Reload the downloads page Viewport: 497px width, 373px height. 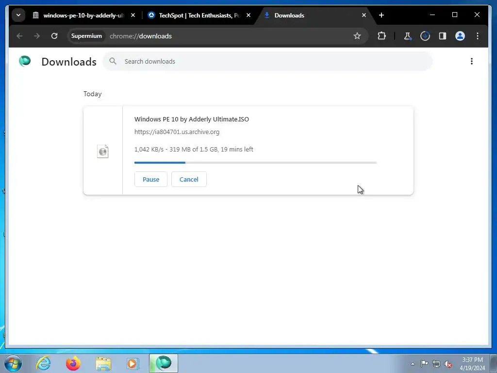point(54,36)
